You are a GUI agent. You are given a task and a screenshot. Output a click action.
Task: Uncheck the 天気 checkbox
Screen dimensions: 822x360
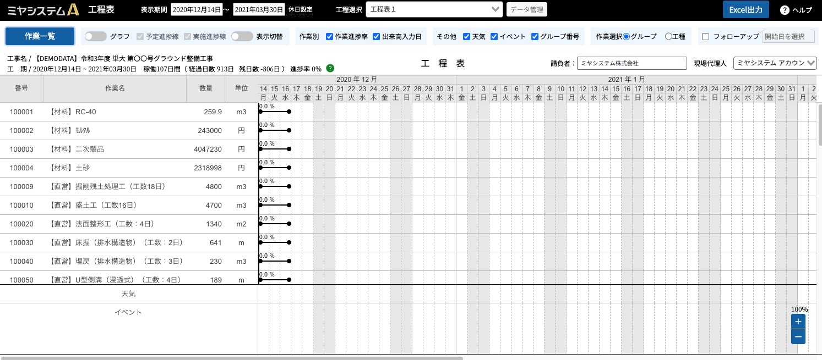point(466,37)
